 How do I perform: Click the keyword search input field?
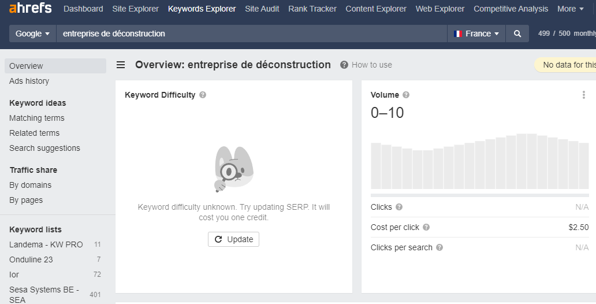[252, 34]
